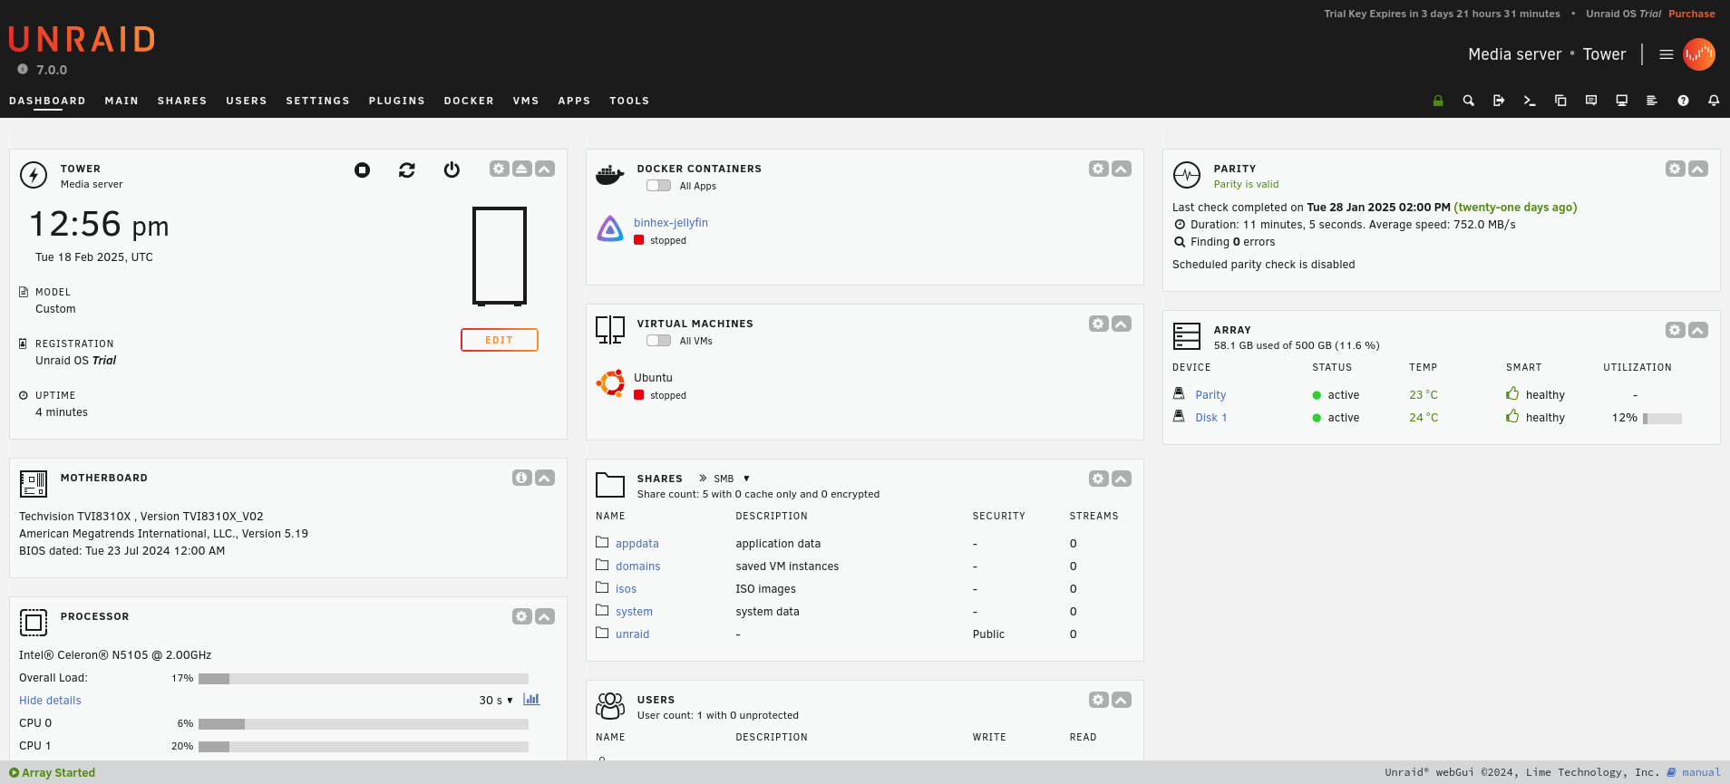Open Processor panel settings gear
Image resolution: width=1730 pixels, height=784 pixels.
click(x=521, y=616)
